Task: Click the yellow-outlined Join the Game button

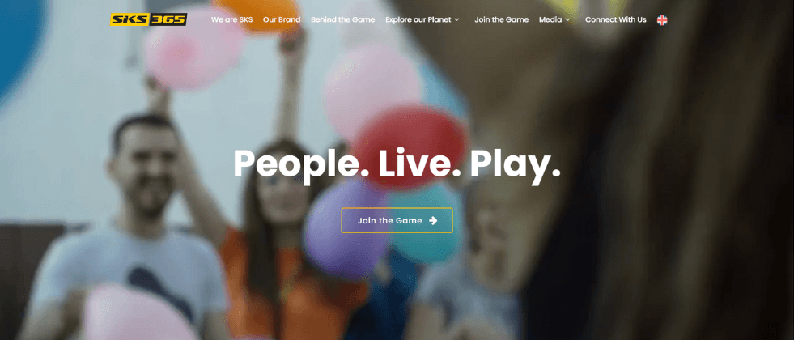Action: click(397, 220)
